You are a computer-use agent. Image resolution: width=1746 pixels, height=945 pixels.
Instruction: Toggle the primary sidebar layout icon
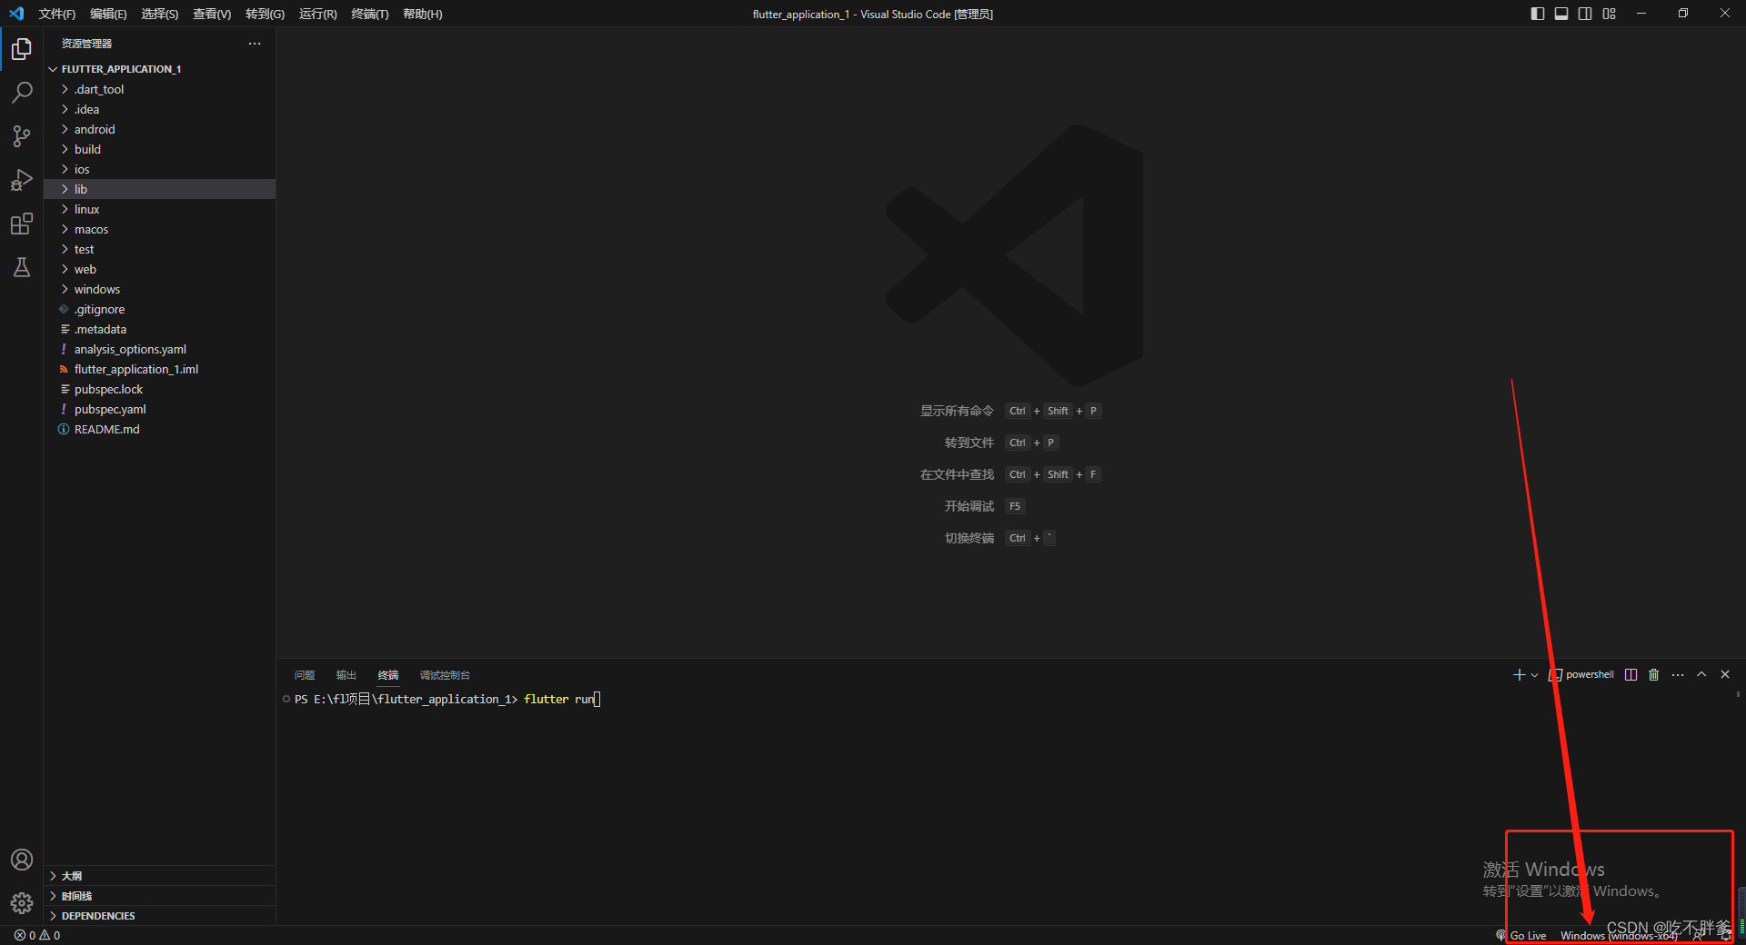[x=1538, y=14]
